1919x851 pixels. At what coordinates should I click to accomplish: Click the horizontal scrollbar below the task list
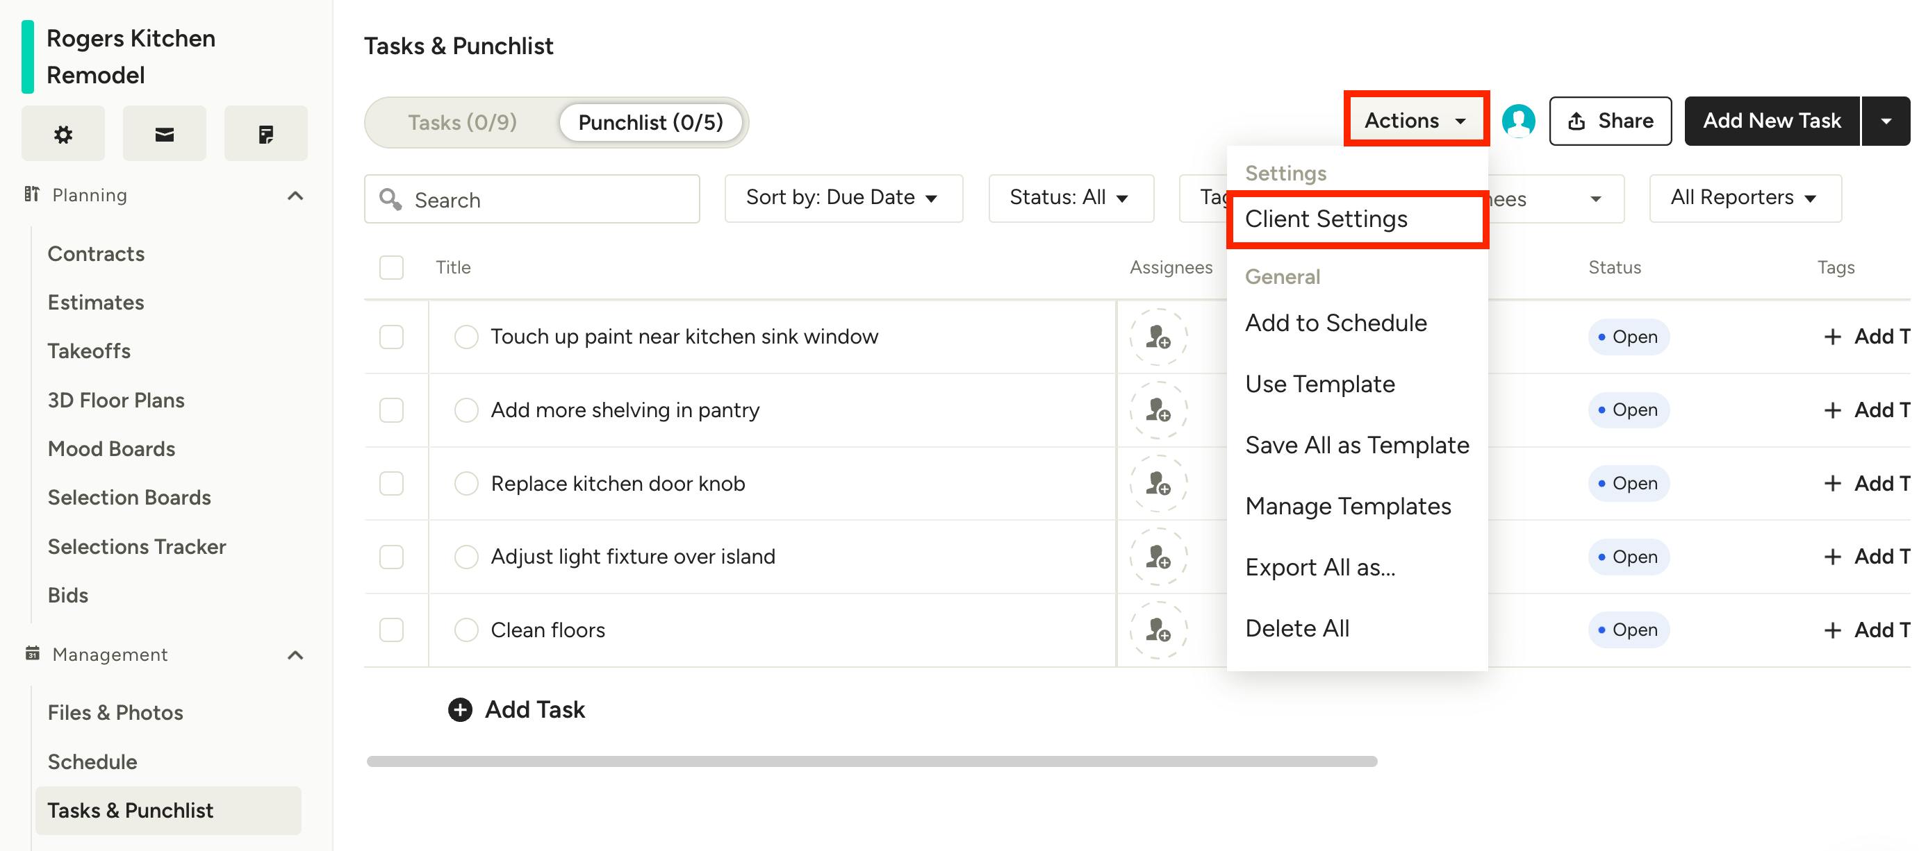point(871,761)
